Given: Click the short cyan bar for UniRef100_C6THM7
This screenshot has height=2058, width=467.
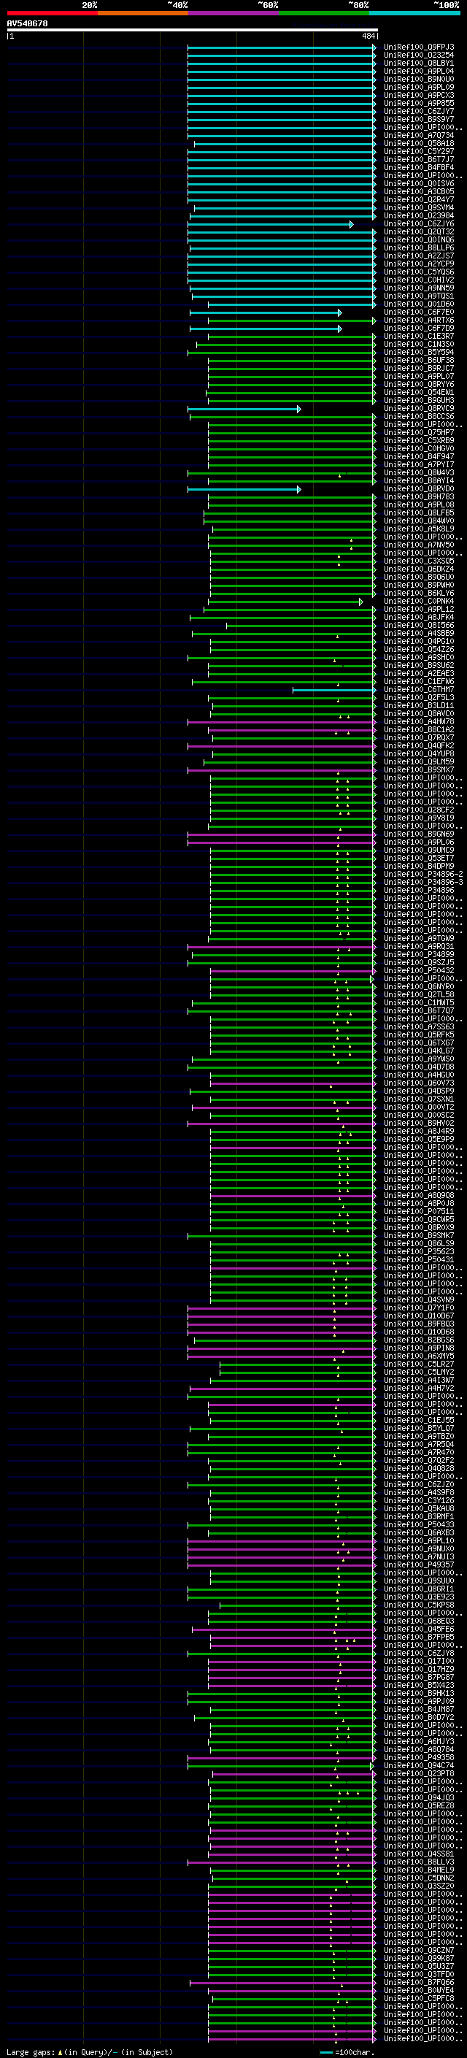Looking at the screenshot, I should pyautogui.click(x=333, y=689).
